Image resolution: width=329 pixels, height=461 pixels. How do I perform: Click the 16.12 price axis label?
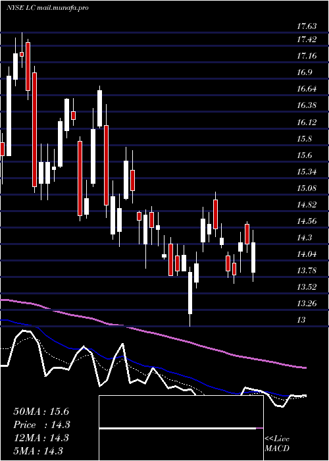[x=307, y=122]
